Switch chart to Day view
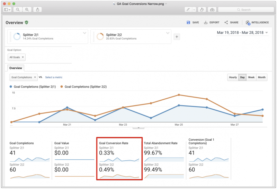 242,77
